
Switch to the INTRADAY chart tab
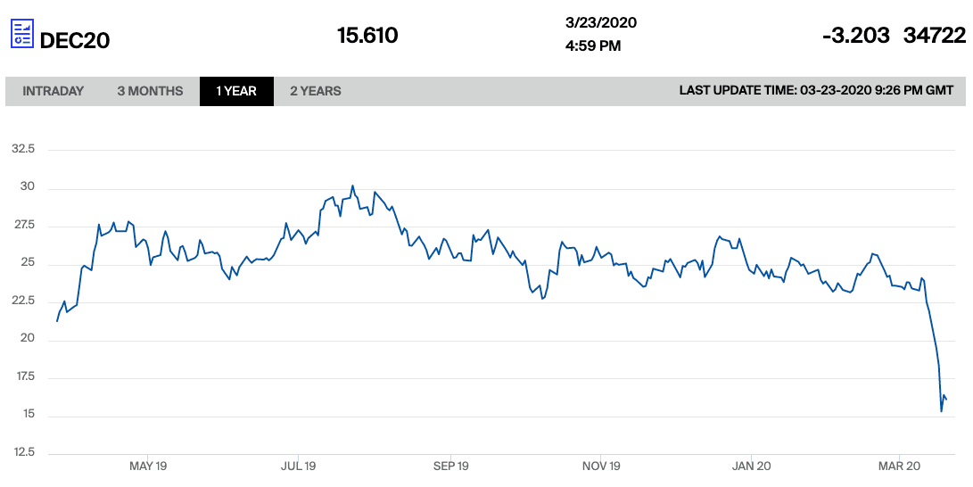(54, 91)
